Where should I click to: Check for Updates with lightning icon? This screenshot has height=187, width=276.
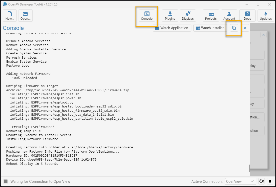[266, 16]
